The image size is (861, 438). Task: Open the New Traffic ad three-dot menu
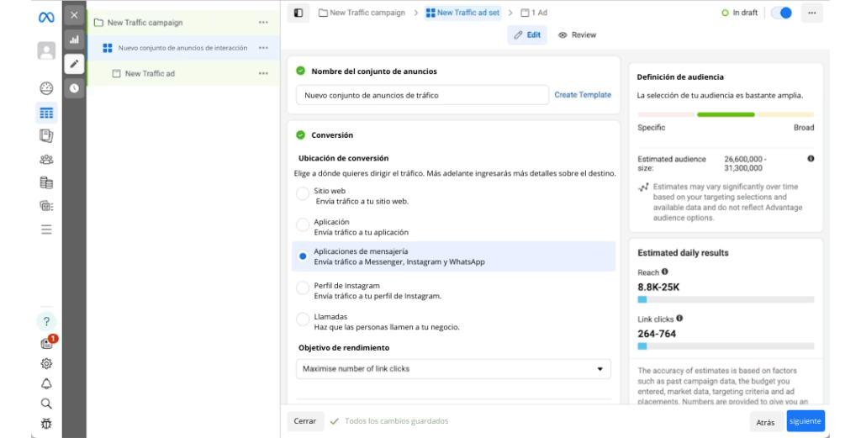[x=264, y=74]
